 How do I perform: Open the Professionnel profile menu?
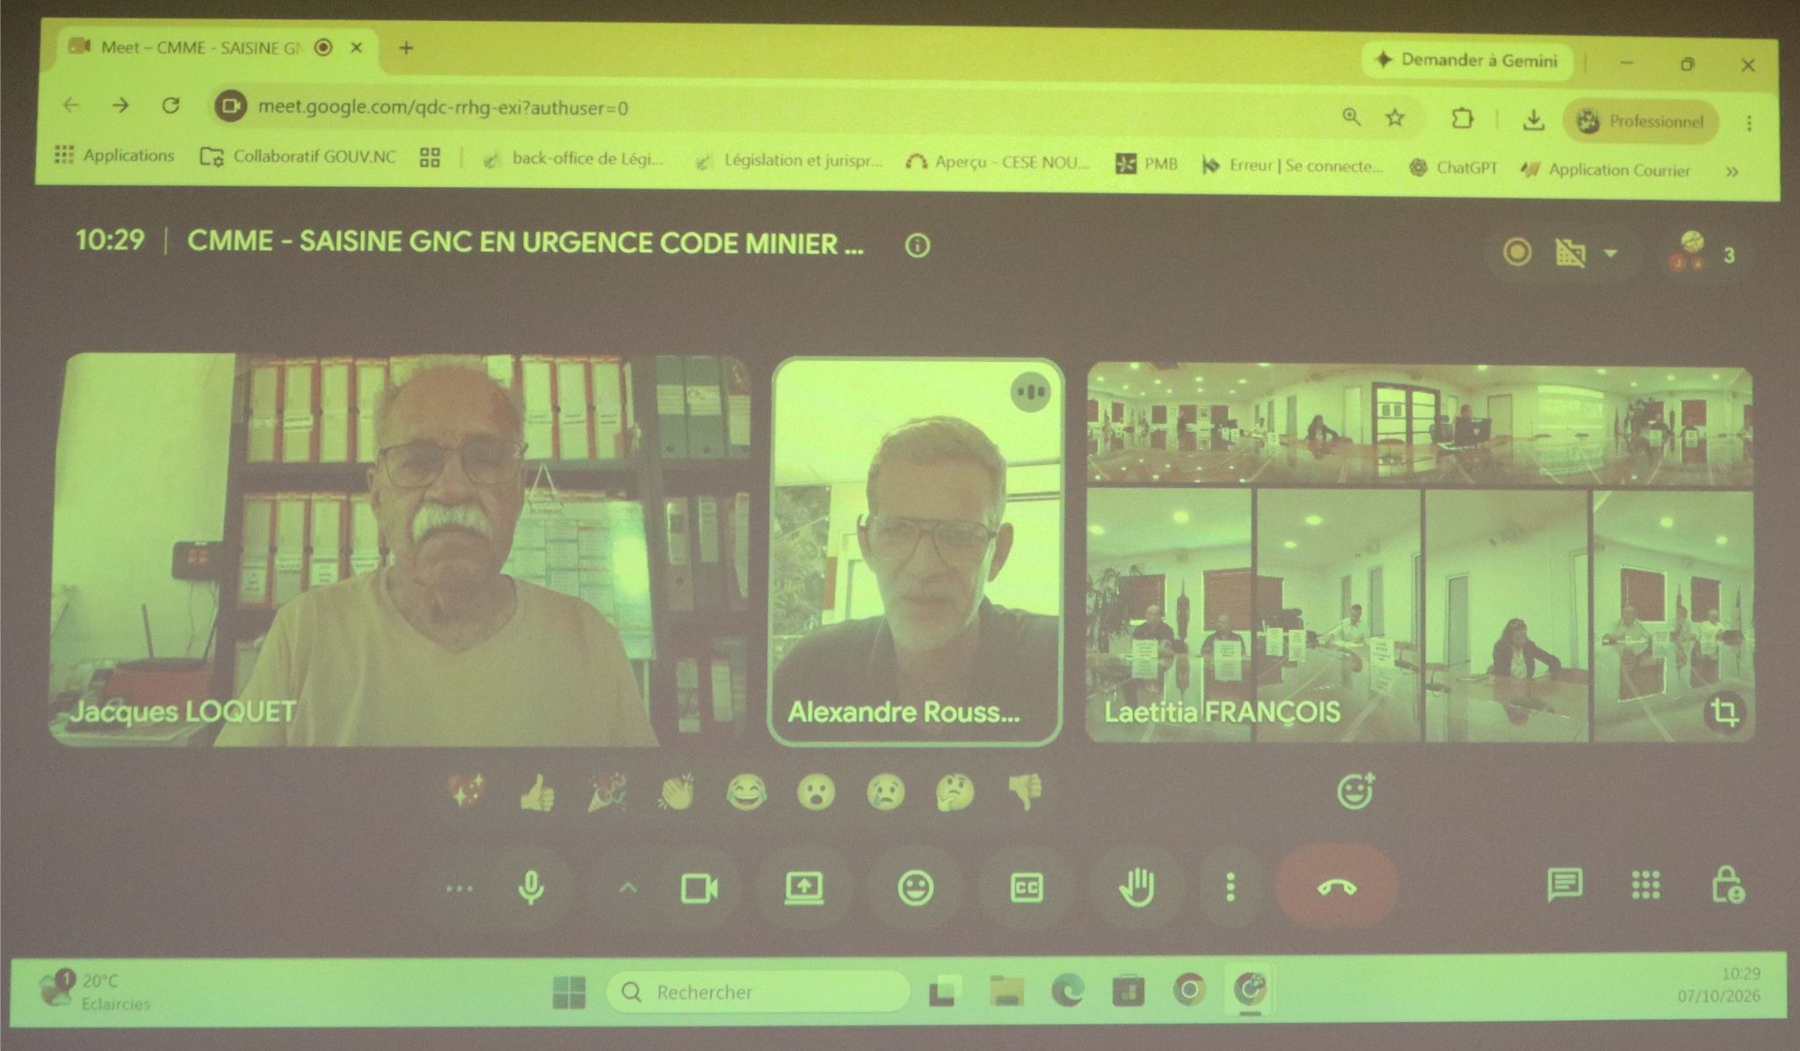pyautogui.click(x=1640, y=121)
